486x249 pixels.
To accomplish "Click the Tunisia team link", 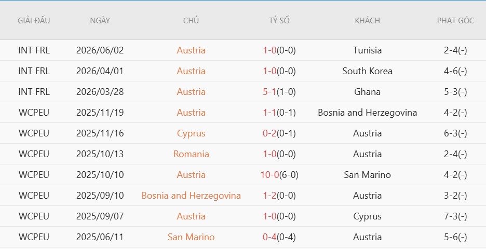I will [367, 50].
